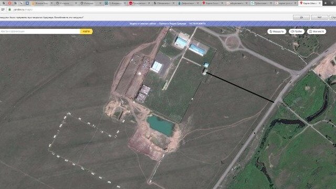Screen dimensions: 336x189
Task: Toggle the Пробки traffic layer
Action: coord(297,31)
